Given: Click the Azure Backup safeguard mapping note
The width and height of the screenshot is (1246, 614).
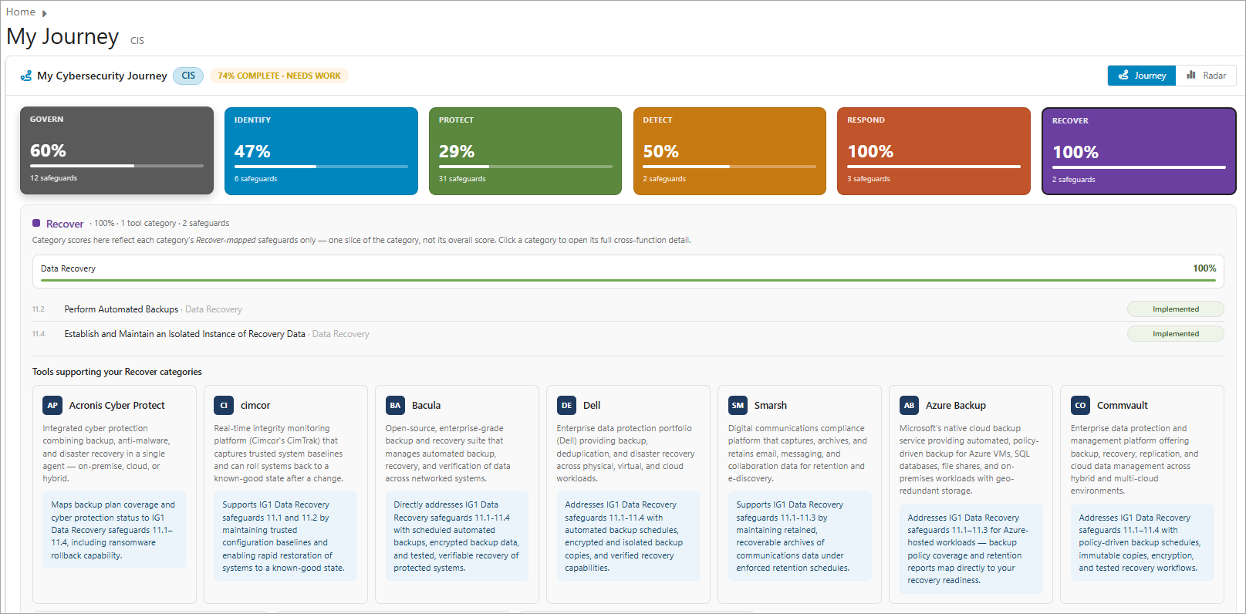Looking at the screenshot, I should pyautogui.click(x=971, y=549).
